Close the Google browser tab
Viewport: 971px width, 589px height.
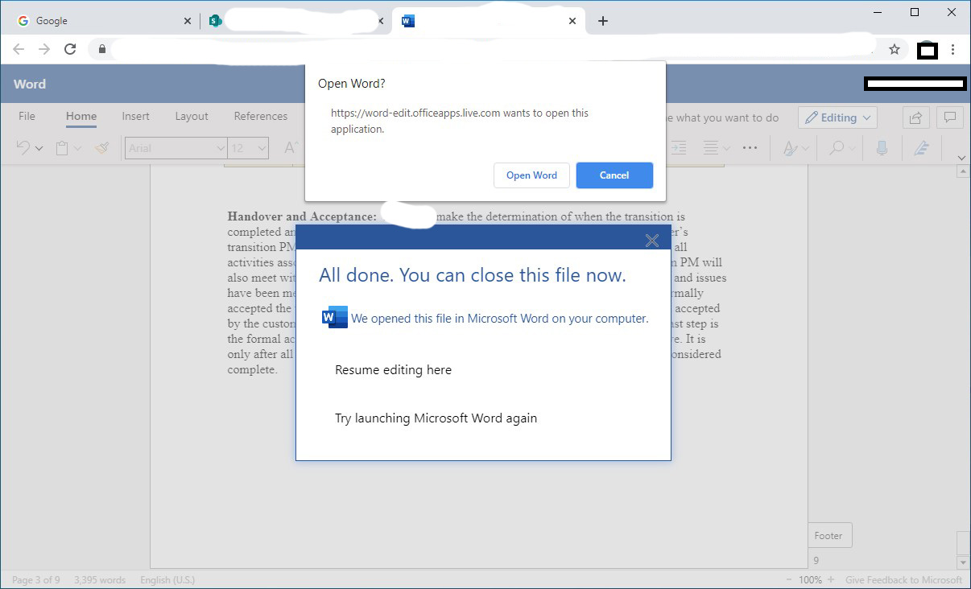(188, 21)
